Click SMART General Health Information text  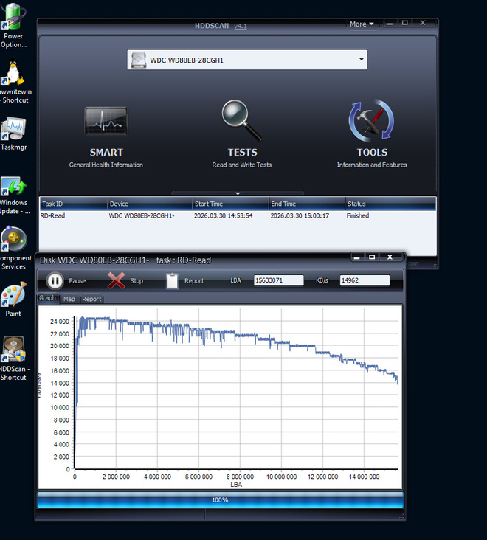[x=106, y=165]
